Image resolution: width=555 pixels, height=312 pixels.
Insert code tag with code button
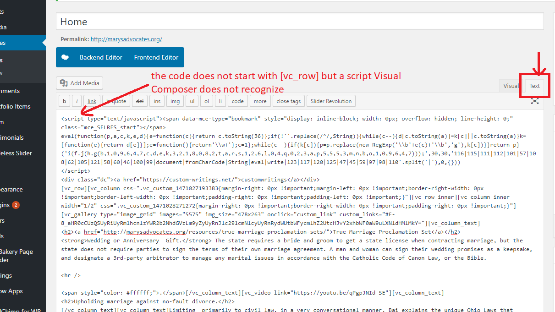point(237,101)
